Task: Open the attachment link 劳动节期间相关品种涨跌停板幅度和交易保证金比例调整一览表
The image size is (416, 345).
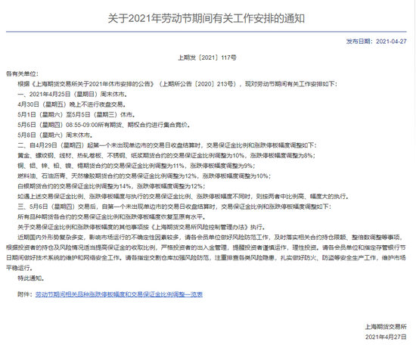Action: (119, 294)
